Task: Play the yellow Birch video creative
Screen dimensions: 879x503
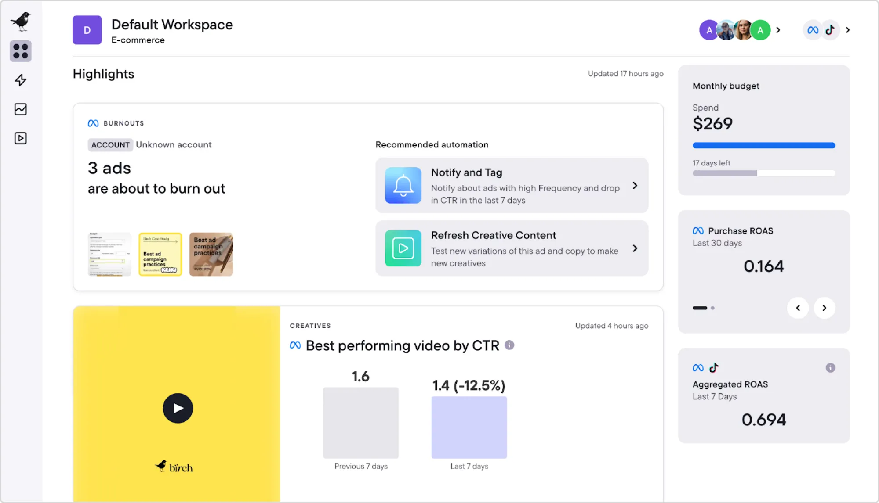Action: [x=178, y=408]
